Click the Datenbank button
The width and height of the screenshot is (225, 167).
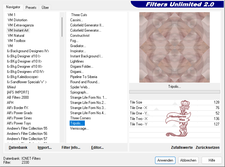click(18, 148)
